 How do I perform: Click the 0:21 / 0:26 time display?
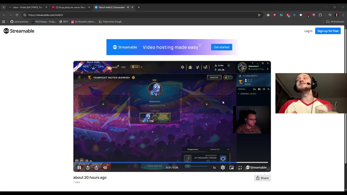172,168
